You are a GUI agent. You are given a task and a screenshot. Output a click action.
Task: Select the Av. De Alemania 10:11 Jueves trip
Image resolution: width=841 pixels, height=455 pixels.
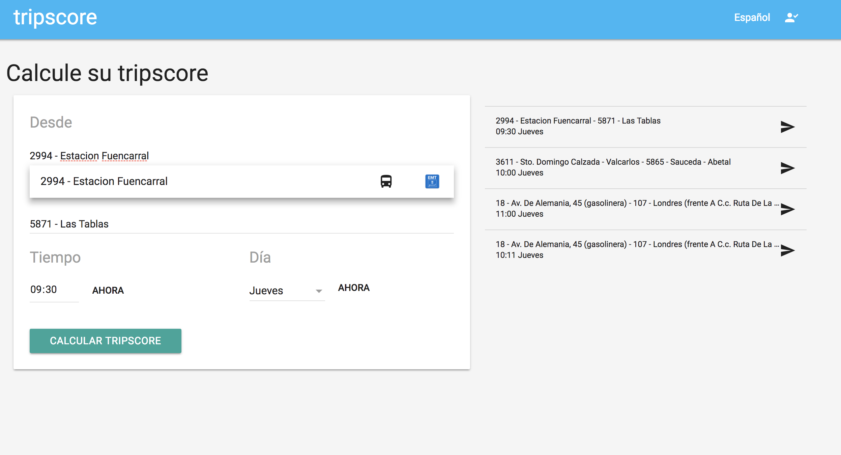(645, 250)
